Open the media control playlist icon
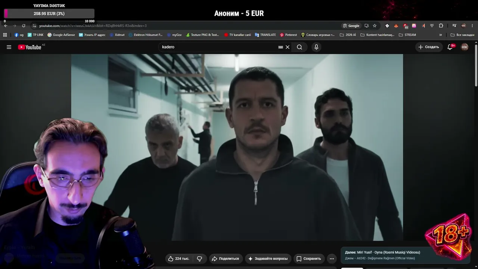Image resolution: width=478 pixels, height=269 pixels. (454, 26)
